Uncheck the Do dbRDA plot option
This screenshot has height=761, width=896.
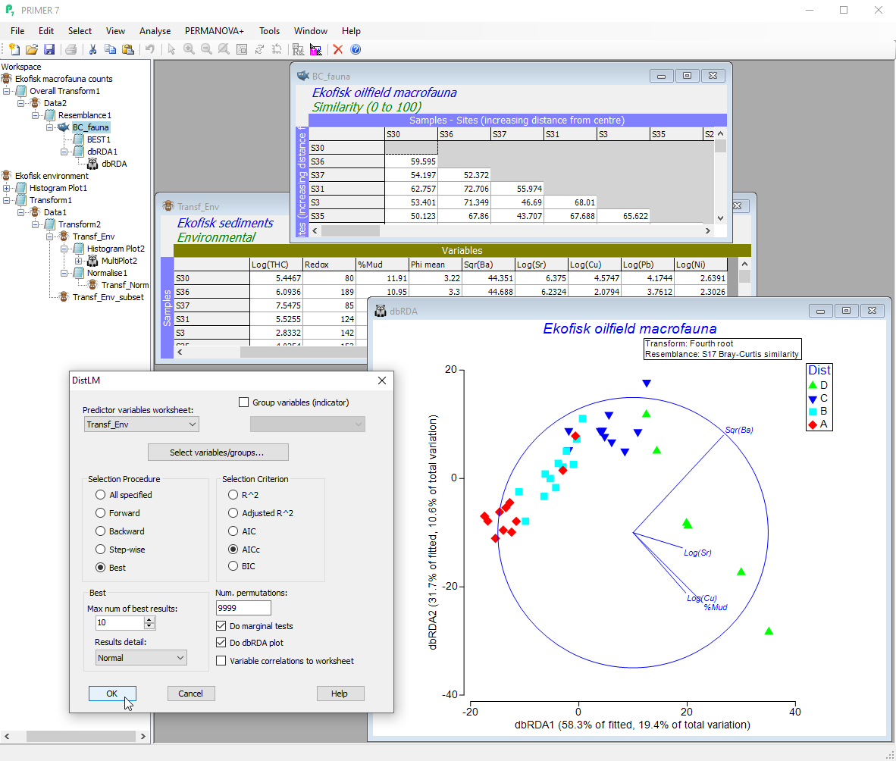coord(221,643)
